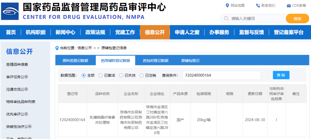Click registration number F20240000164 cell
This screenshot has width=311, height=139.
tap(72, 120)
